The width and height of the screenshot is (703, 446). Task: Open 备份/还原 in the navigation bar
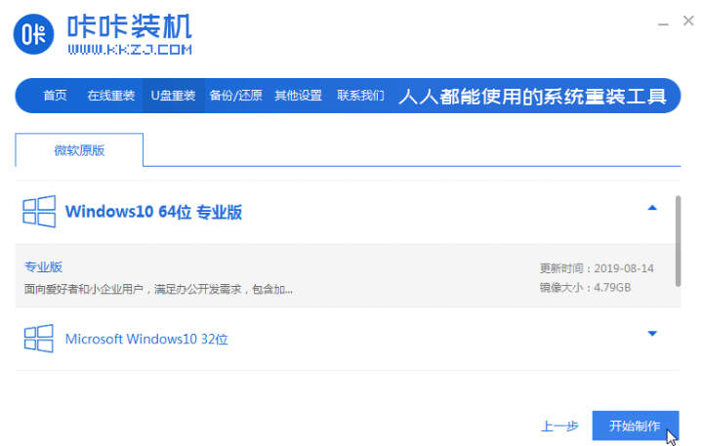coord(236,96)
